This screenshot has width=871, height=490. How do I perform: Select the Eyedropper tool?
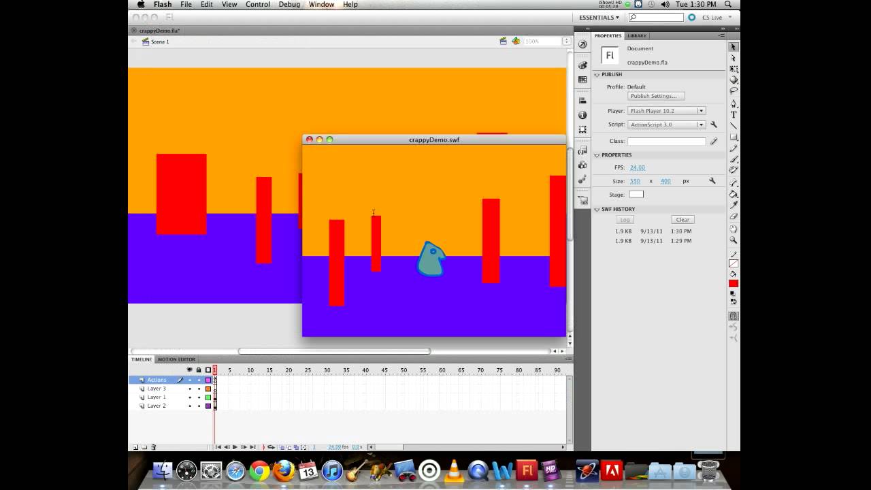734,205
